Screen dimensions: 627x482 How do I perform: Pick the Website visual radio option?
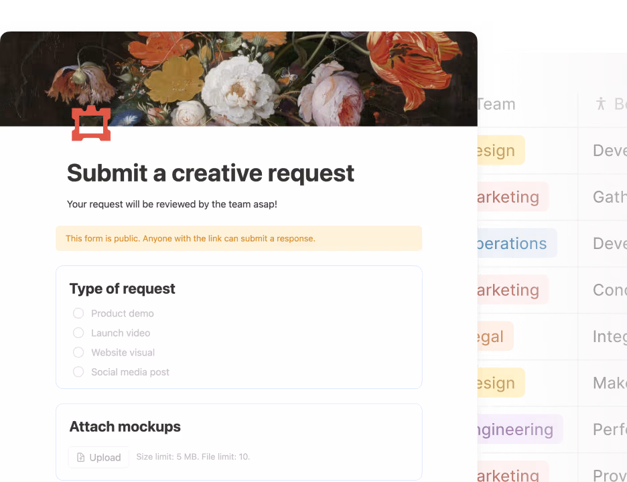(78, 352)
